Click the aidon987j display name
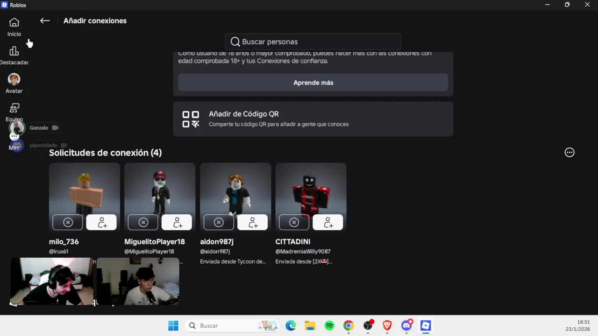Viewport: 598px width, 336px height. tap(217, 242)
